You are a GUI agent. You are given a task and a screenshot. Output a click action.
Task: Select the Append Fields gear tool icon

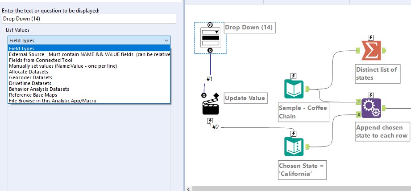click(371, 108)
